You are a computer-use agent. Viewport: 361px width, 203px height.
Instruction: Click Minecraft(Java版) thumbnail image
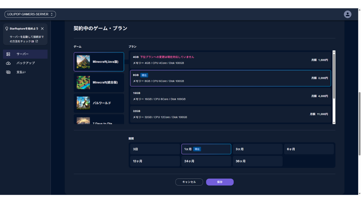tap(83, 62)
